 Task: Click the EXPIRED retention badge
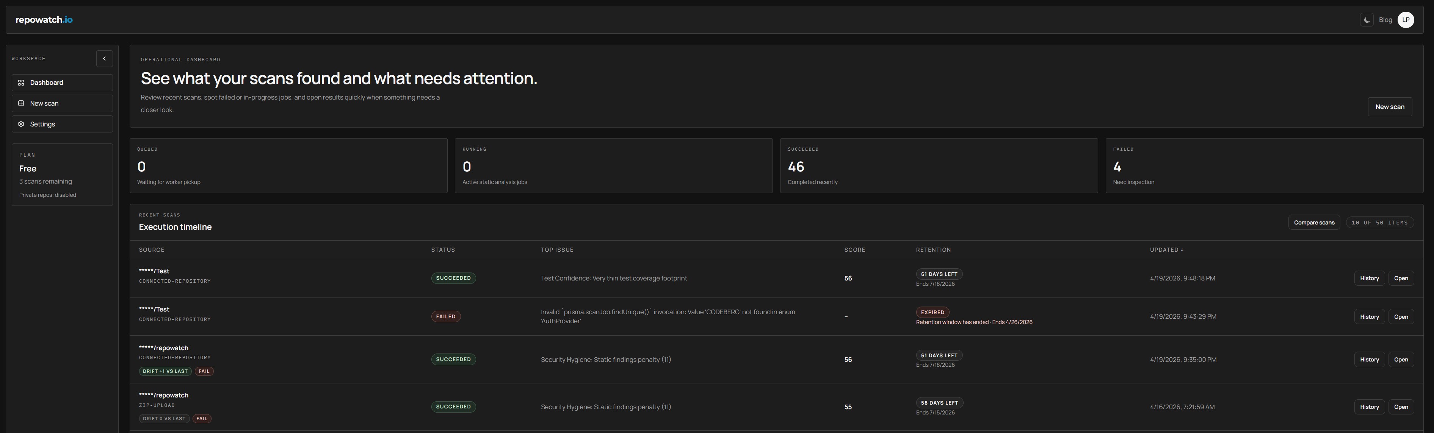932,312
